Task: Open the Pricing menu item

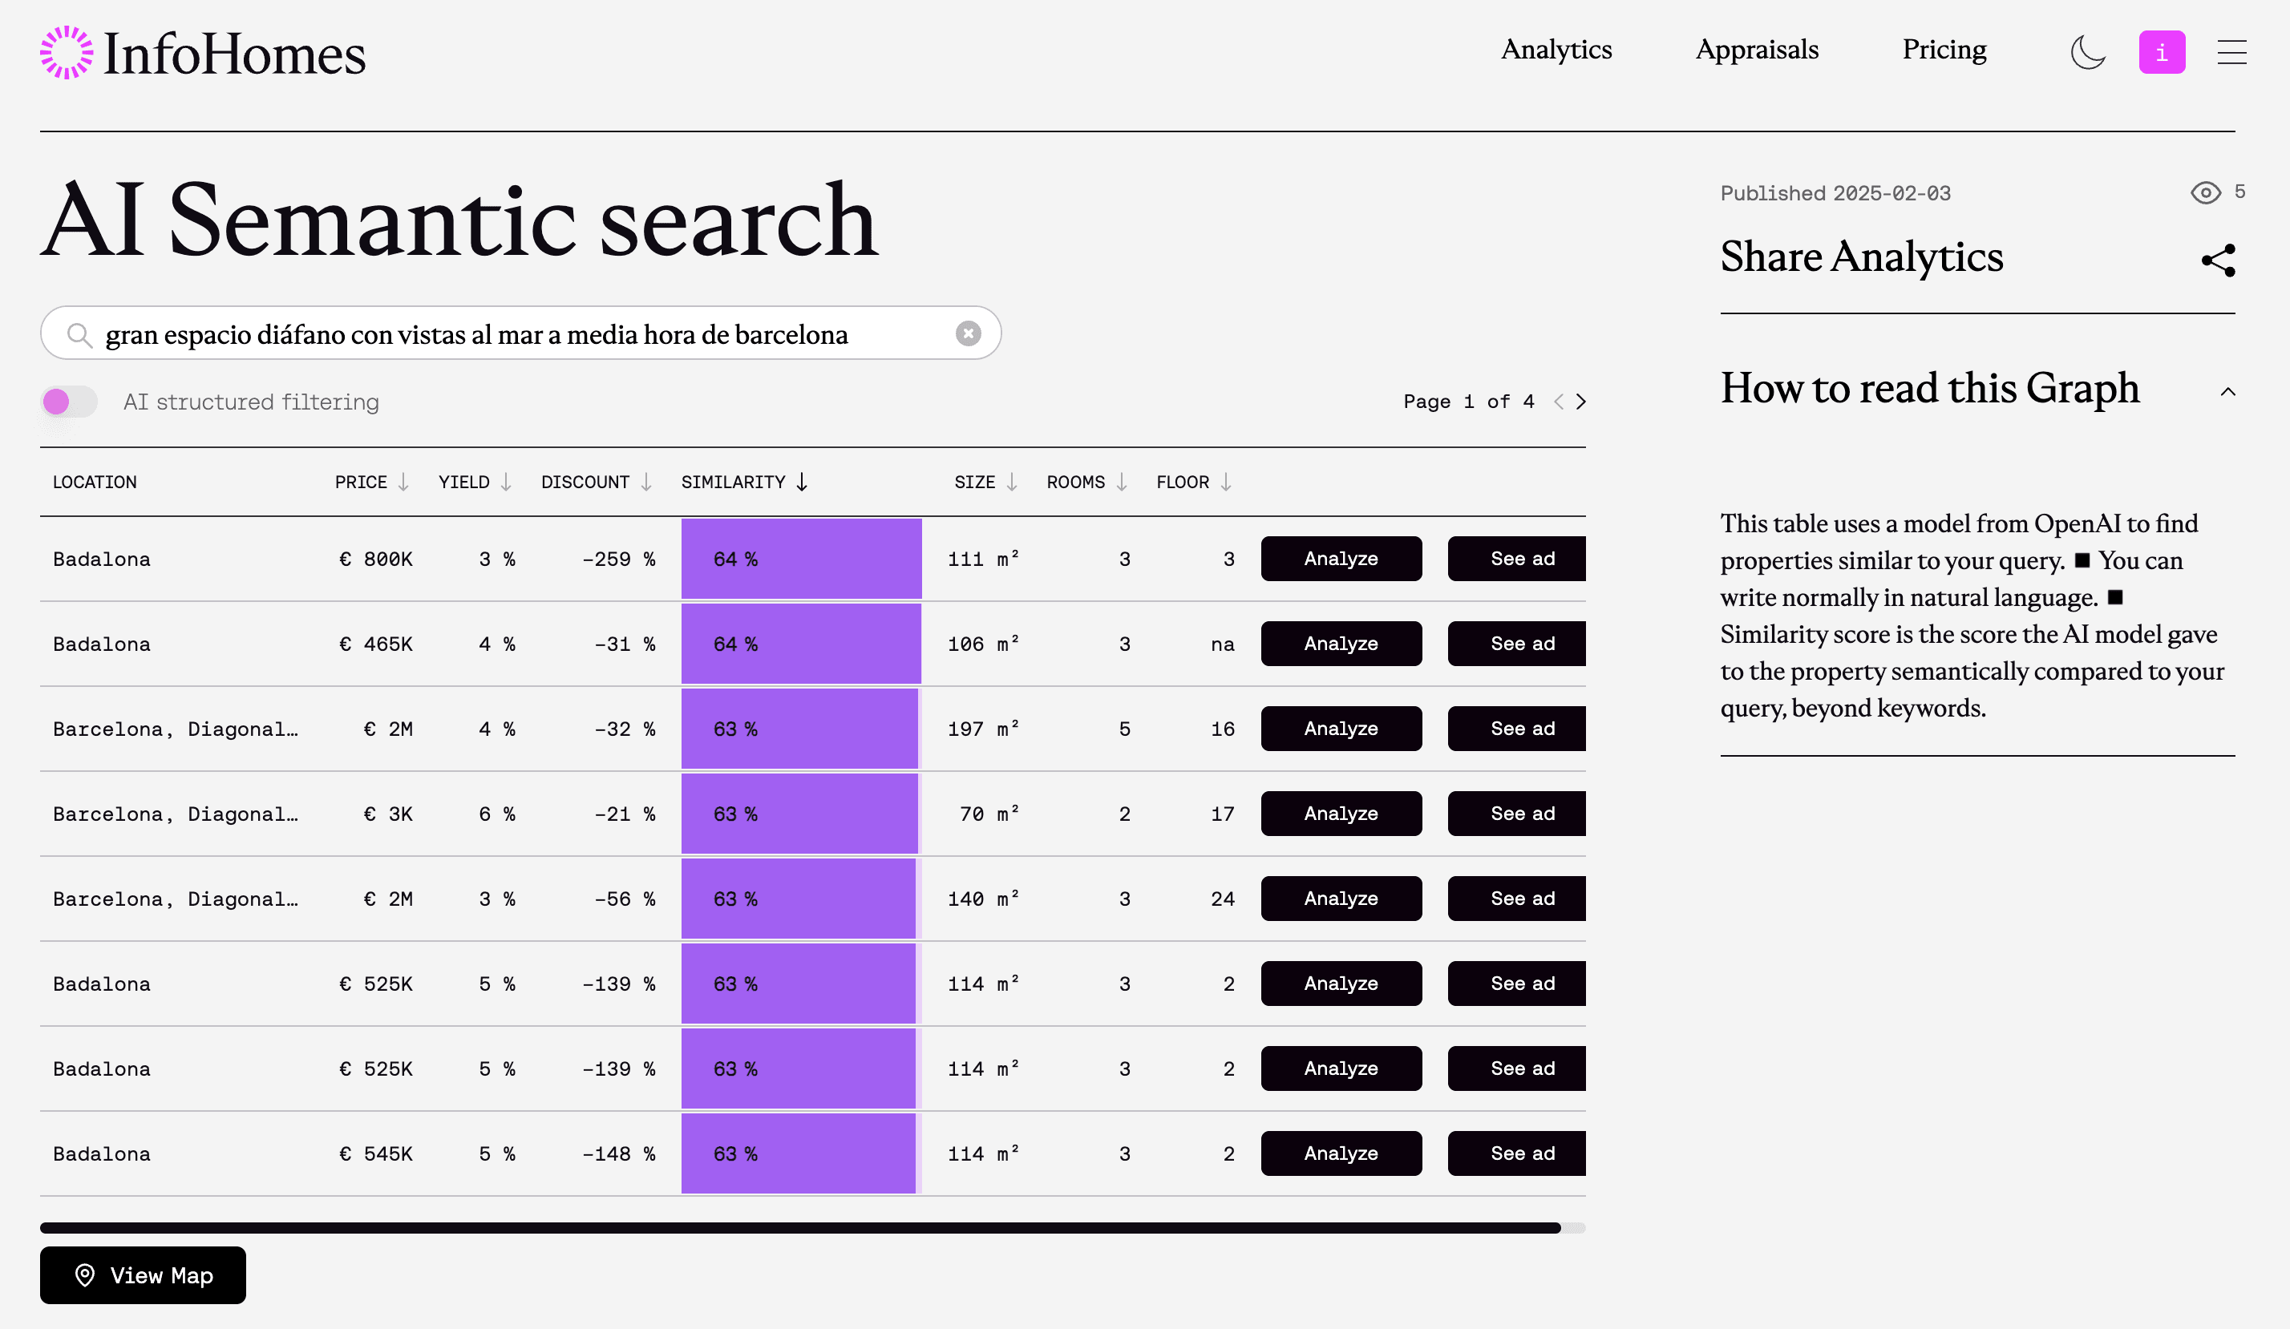Action: pyautogui.click(x=1944, y=49)
